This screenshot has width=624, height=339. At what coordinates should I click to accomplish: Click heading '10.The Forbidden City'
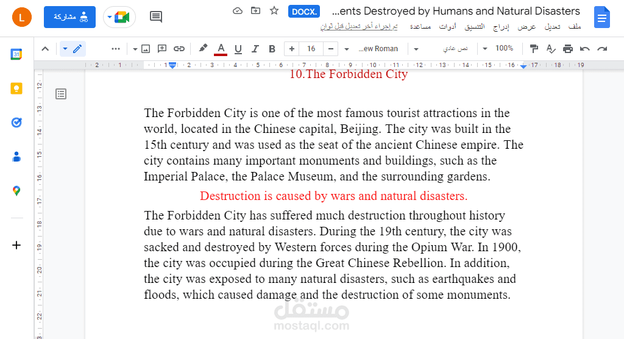[x=348, y=74]
